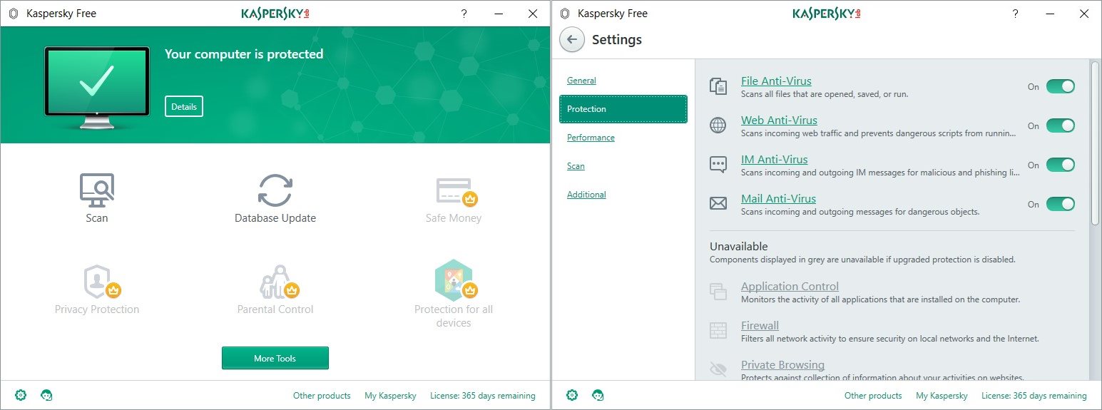The width and height of the screenshot is (1102, 410).
Task: Click Kaspersky shield icon in main title bar
Action: 14,14
